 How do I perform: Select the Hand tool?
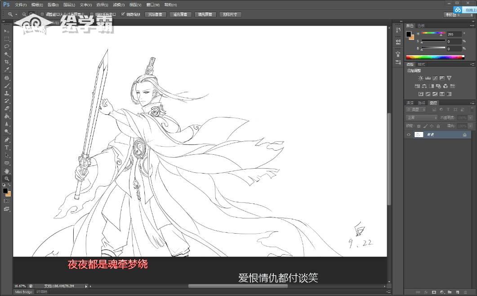pyautogui.click(x=7, y=171)
